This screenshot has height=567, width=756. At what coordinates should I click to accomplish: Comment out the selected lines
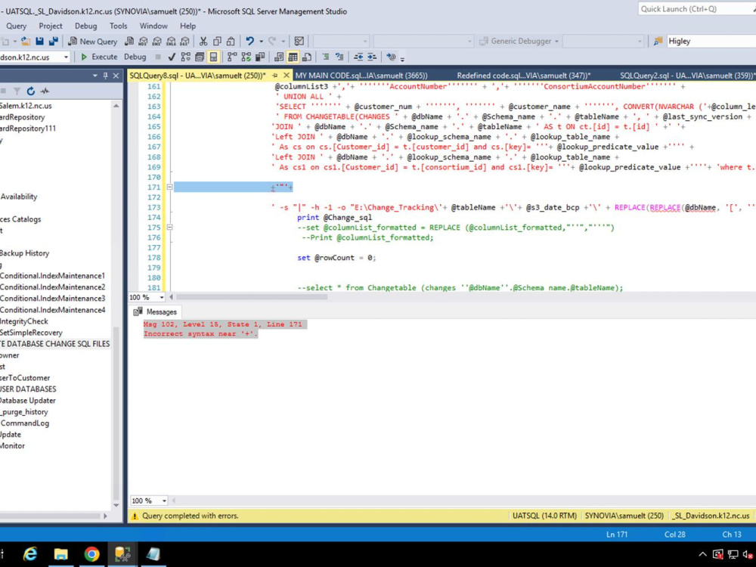click(x=326, y=57)
